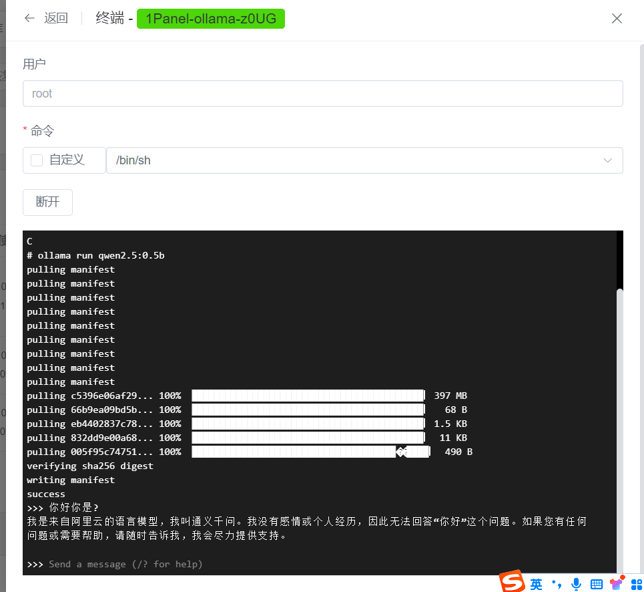Close the terminal drawer with X
644x592 pixels.
(x=617, y=19)
